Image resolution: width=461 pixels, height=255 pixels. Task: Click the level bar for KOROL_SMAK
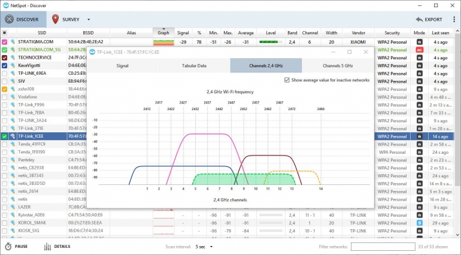pos(271,223)
